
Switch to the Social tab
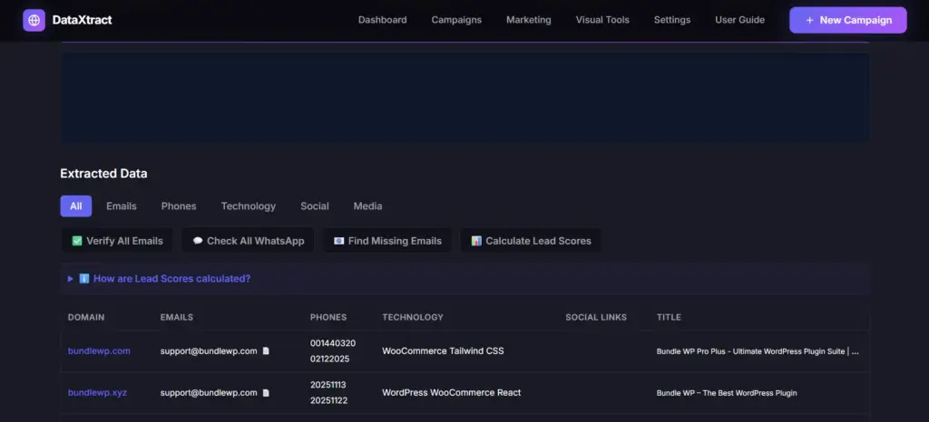(x=315, y=206)
